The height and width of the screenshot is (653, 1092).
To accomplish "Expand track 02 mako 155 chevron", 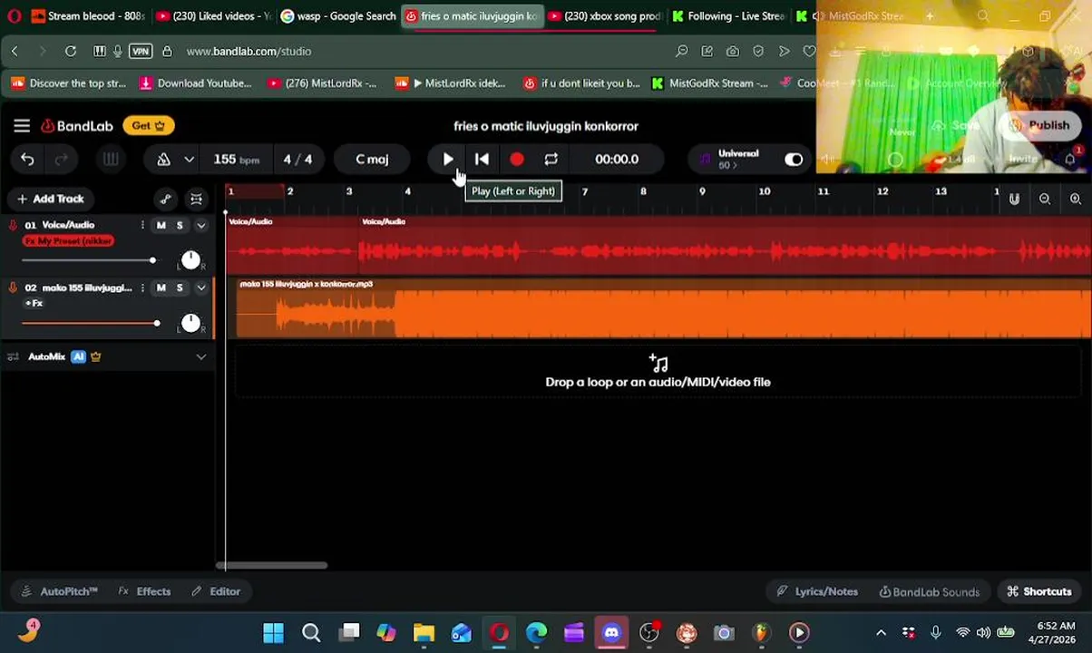I will 201,288.
